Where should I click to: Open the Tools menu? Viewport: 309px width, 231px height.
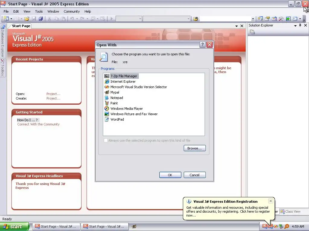click(39, 11)
